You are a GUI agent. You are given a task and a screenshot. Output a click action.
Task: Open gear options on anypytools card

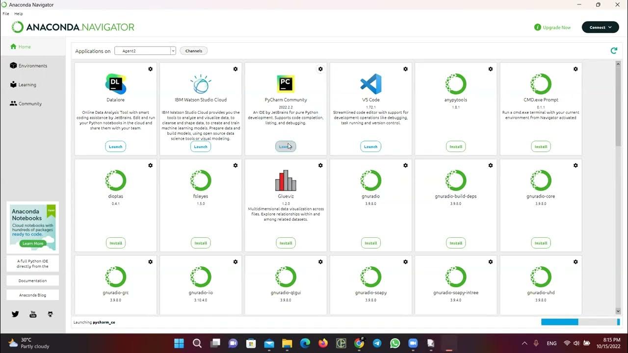pos(491,69)
